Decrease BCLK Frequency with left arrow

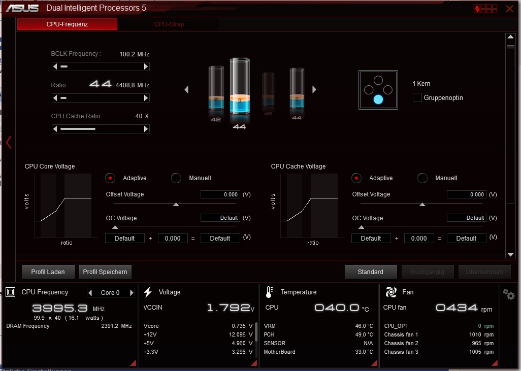[55, 67]
